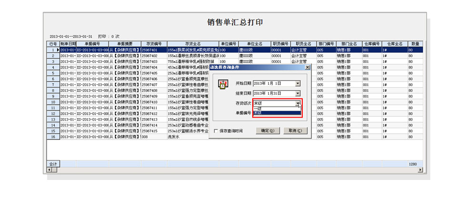476x199 pixels.
Task: Click inventory code 25967407 cell
Action: [154, 84]
